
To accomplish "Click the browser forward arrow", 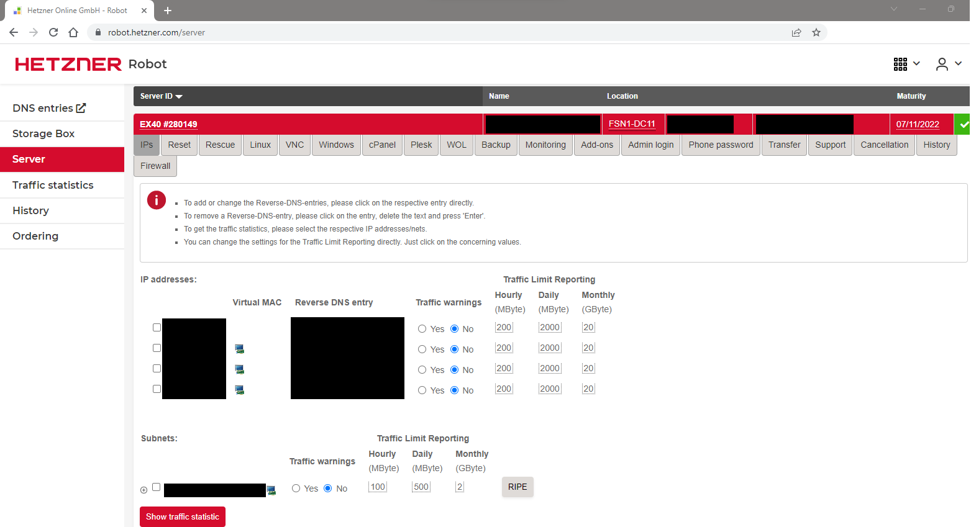I will tap(34, 32).
